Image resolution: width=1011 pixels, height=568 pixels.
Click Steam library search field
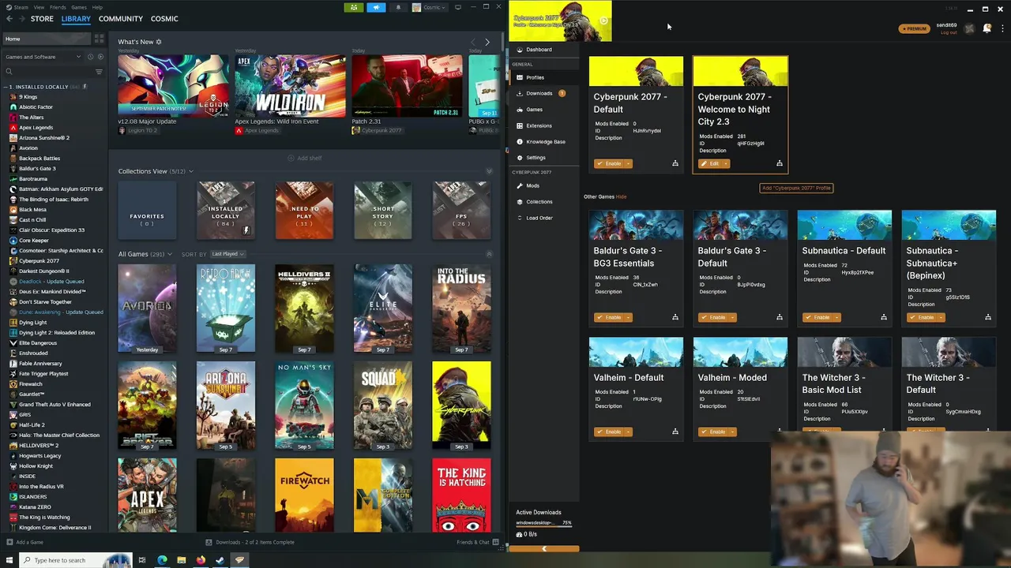[x=48, y=72]
